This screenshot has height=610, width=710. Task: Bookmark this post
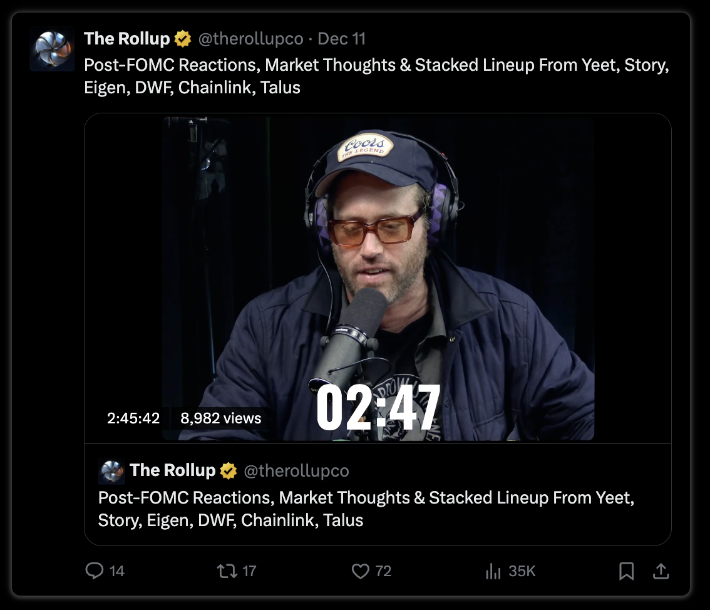point(626,571)
